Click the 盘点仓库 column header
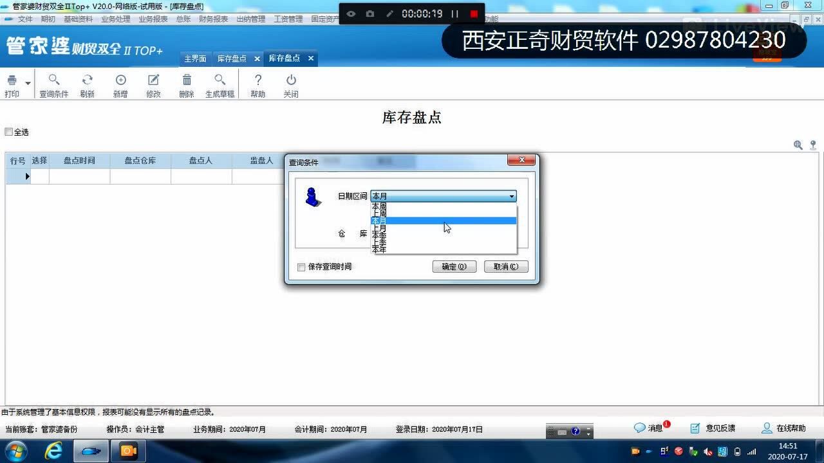The image size is (824, 463). click(140, 161)
